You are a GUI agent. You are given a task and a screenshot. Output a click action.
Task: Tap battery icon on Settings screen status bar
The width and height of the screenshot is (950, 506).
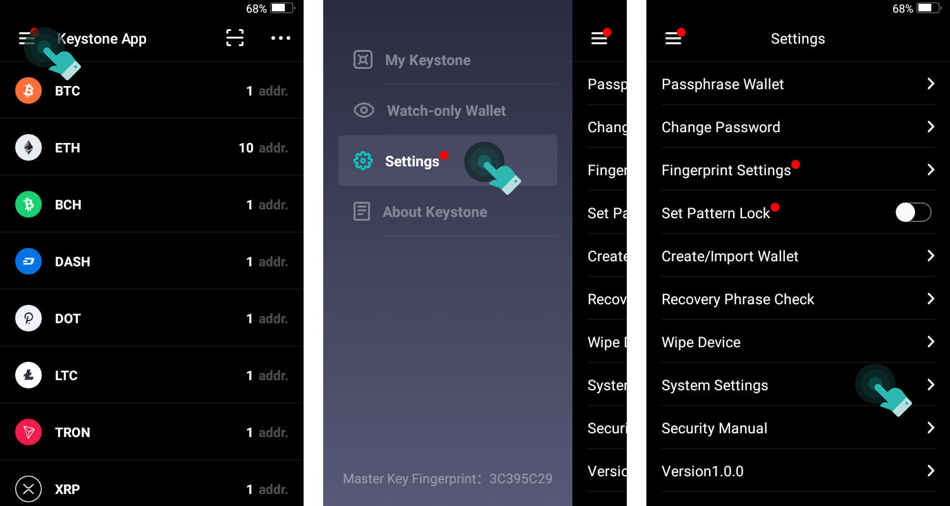[x=927, y=8]
